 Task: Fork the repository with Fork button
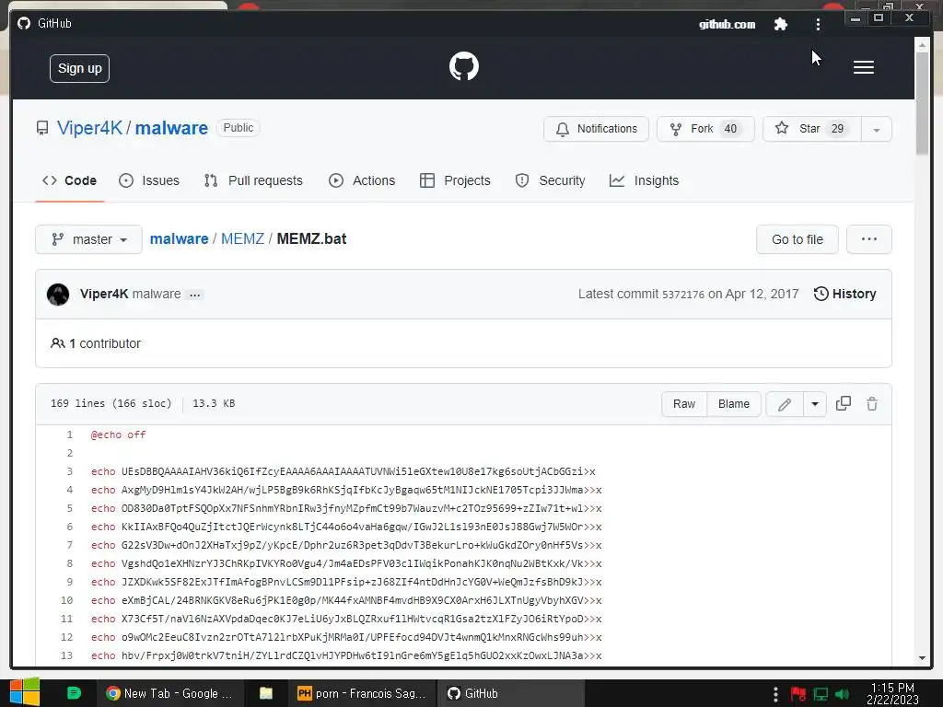705,129
